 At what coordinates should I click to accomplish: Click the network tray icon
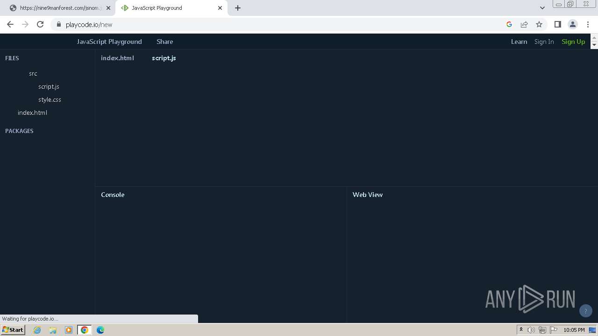542,330
